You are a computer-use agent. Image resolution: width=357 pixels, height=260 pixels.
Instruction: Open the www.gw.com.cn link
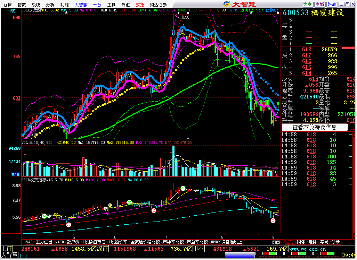(307, 249)
